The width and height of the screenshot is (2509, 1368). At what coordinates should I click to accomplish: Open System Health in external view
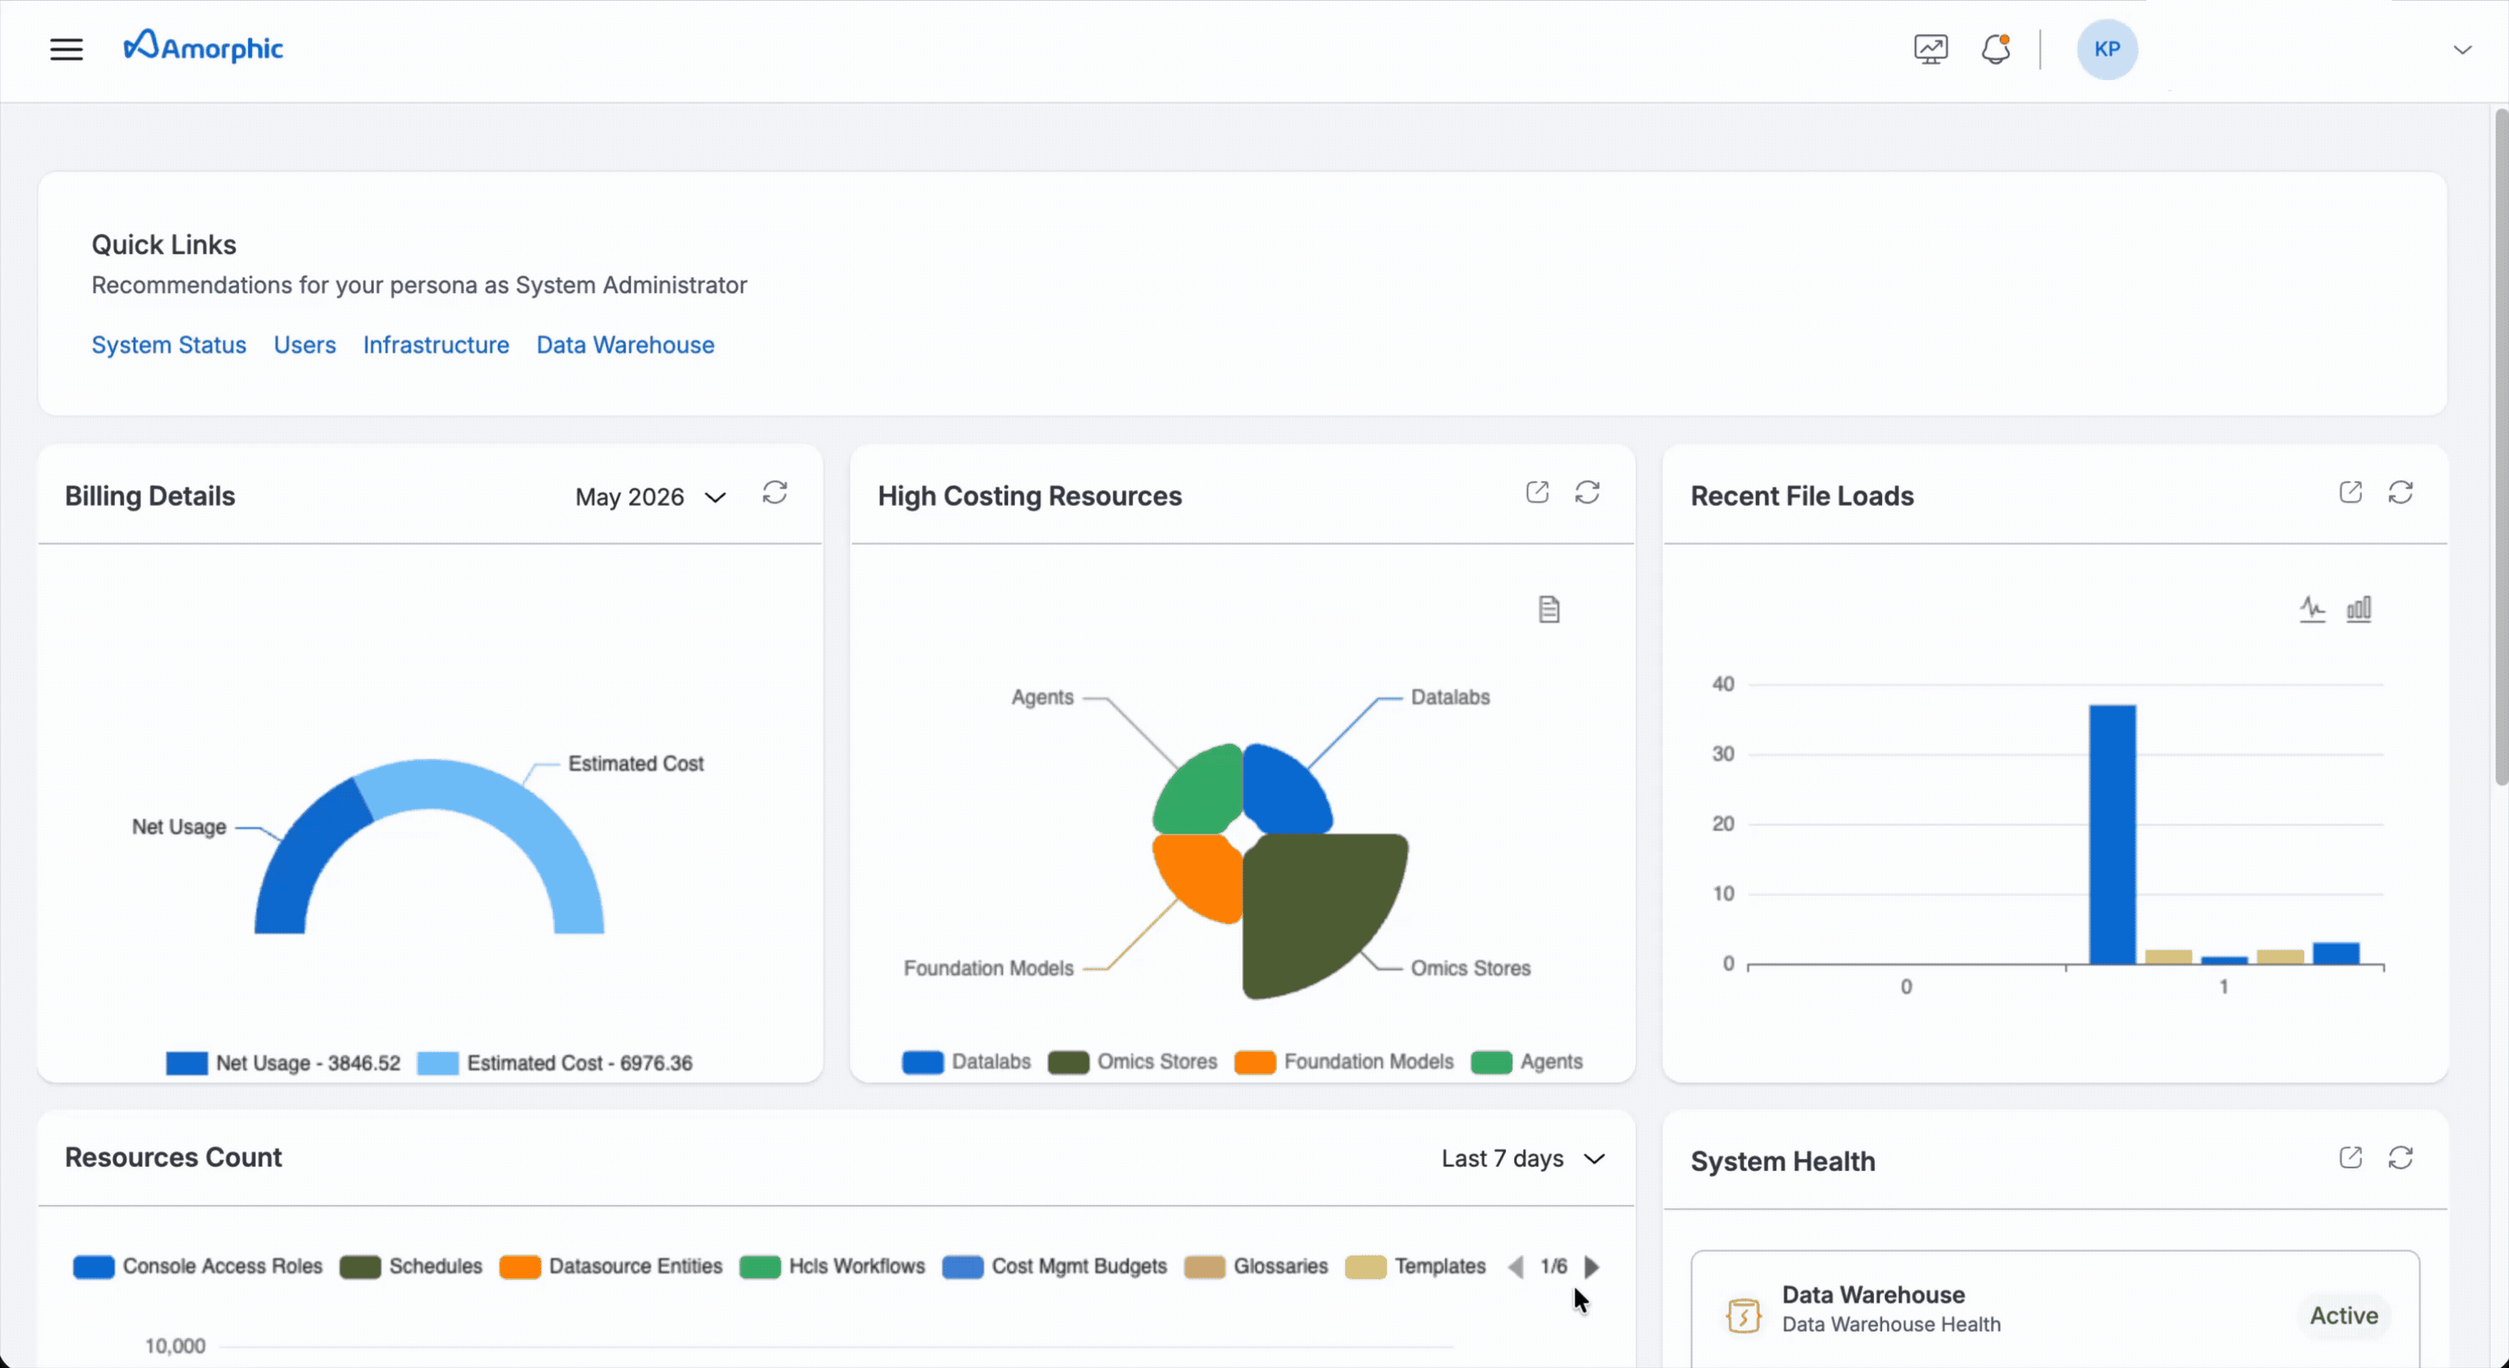(2350, 1157)
